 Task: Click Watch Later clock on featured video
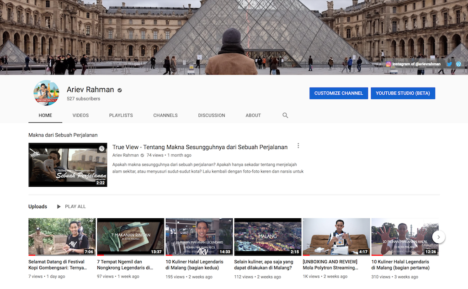point(101,149)
